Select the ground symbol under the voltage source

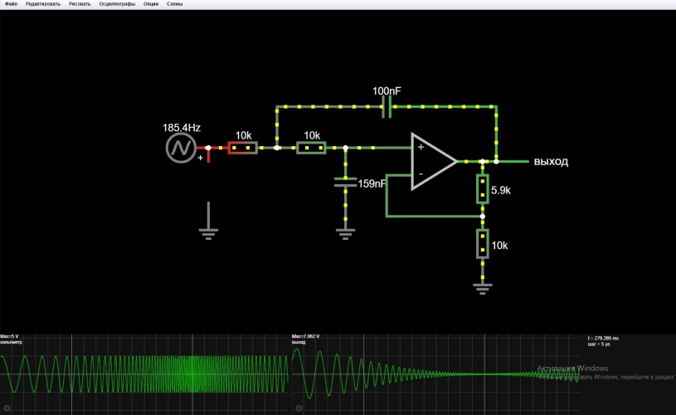[x=208, y=233]
